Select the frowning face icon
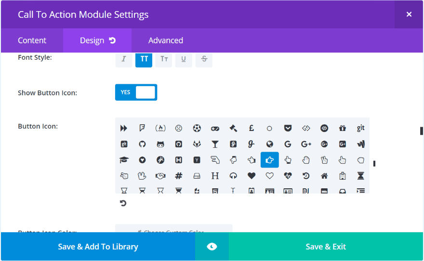The width and height of the screenshot is (424, 261). (178, 128)
